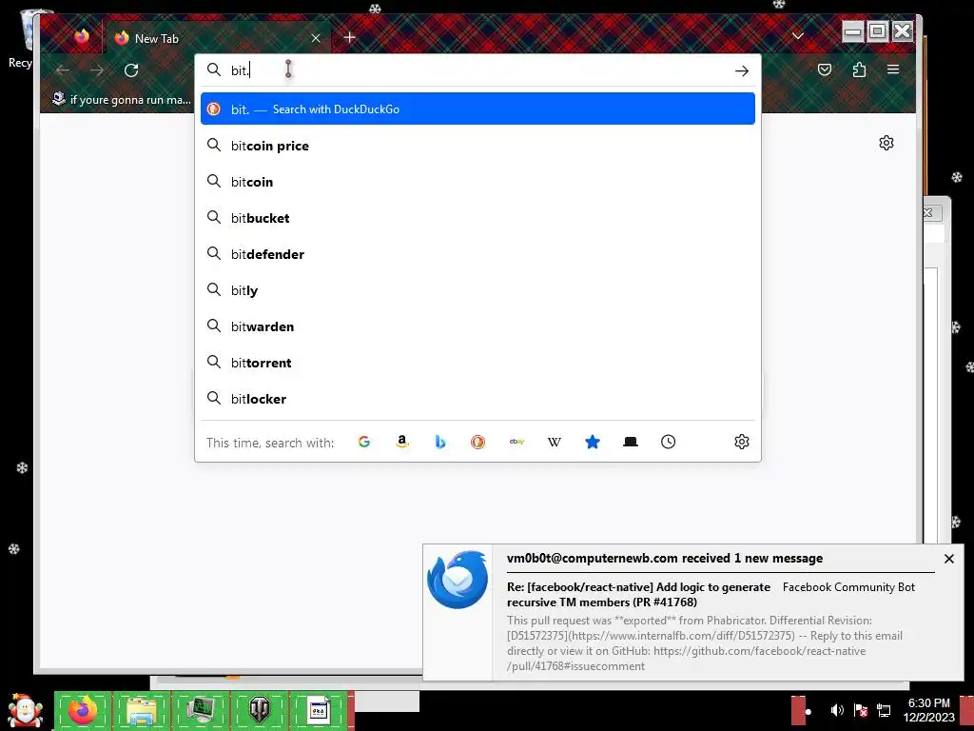The height and width of the screenshot is (731, 974).
Task: Open the new tab page personalize gear
Action: click(x=886, y=143)
